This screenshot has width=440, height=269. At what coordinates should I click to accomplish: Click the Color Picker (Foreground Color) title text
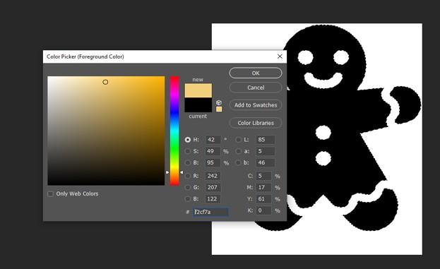tap(85, 56)
